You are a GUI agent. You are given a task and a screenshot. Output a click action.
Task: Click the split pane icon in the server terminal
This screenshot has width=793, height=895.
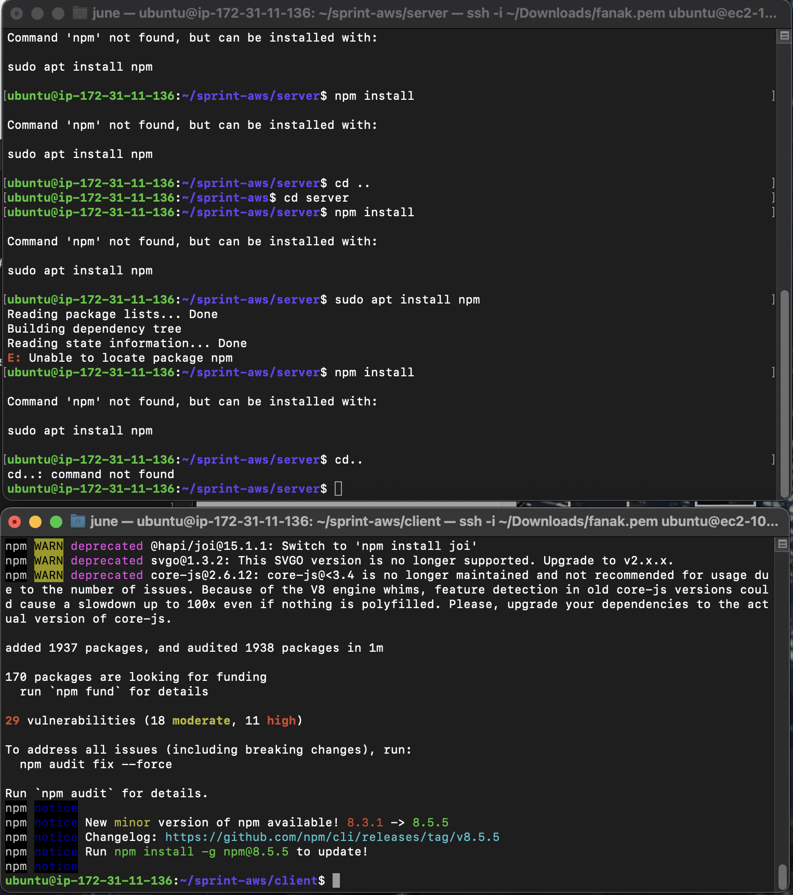pos(784,36)
